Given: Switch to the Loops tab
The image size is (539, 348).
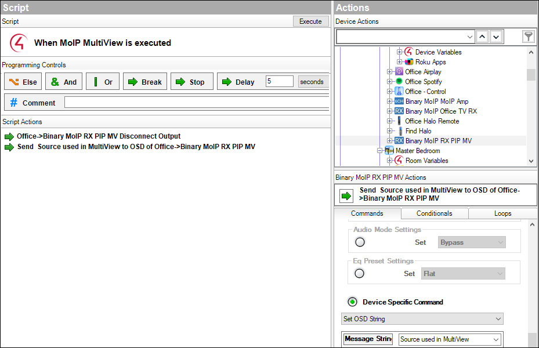Looking at the screenshot, I should 502,213.
